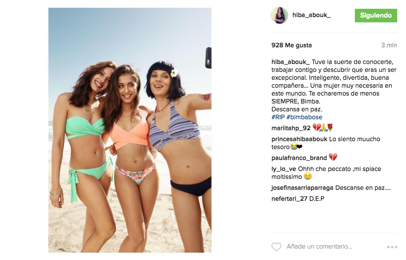Open ly_lo_ve commenter profile
This screenshot has height=260, width=406.
point(283,169)
